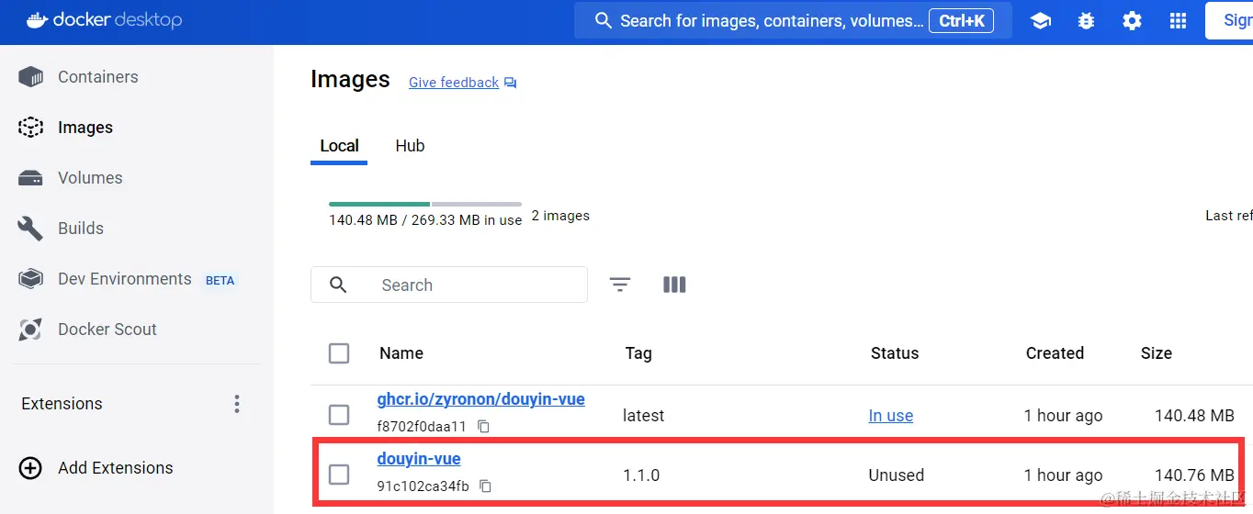Click the 2 images count text
The width and height of the screenshot is (1253, 514).
click(x=560, y=216)
